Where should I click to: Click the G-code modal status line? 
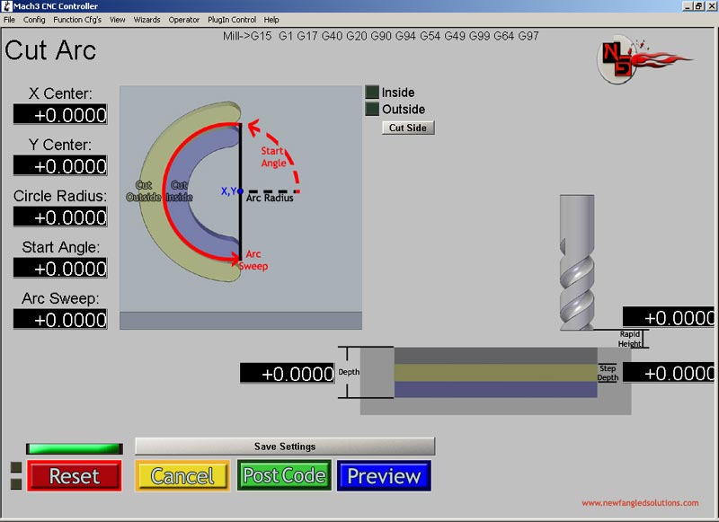tap(380, 36)
